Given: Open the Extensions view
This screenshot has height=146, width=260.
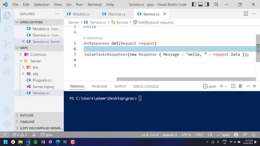Looking at the screenshot, I should pos(7,72).
